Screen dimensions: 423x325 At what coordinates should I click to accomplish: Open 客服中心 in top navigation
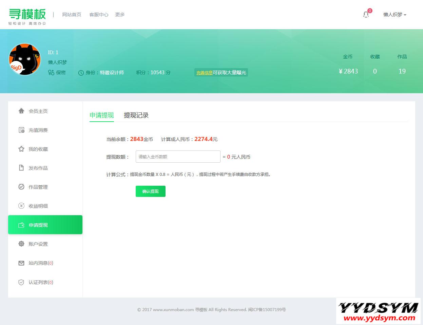click(x=99, y=15)
